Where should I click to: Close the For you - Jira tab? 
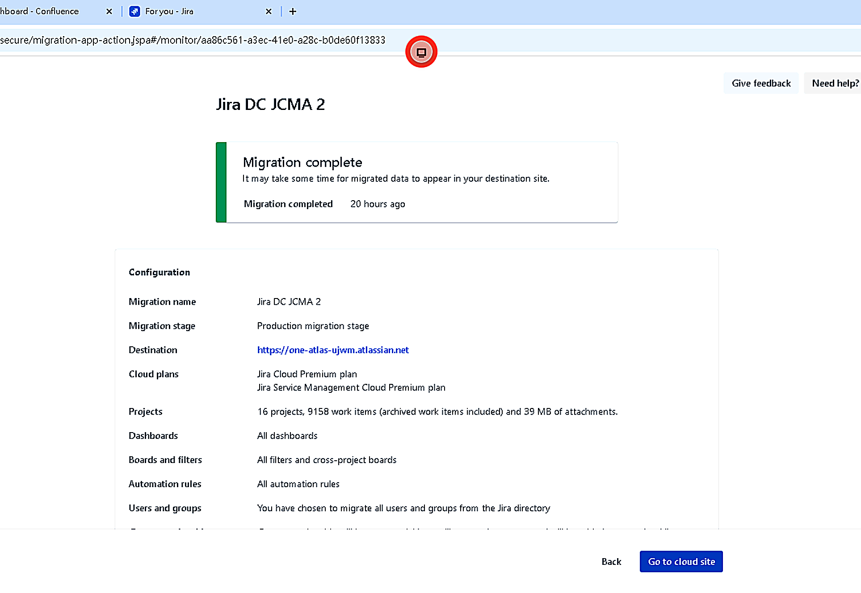pyautogui.click(x=269, y=12)
